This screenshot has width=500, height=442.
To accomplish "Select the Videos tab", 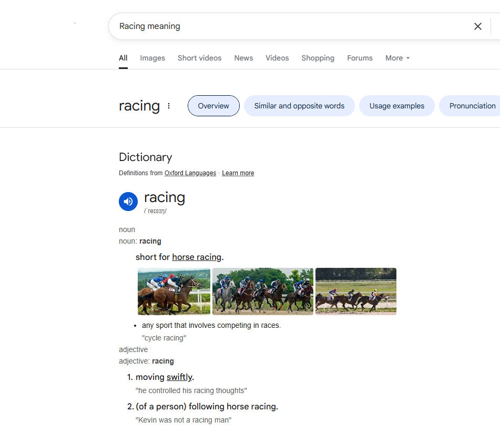I will click(277, 58).
